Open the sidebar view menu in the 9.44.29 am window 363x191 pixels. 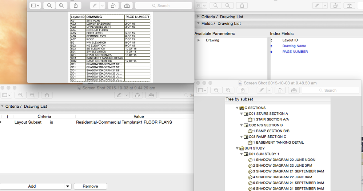(x=6, y=95)
